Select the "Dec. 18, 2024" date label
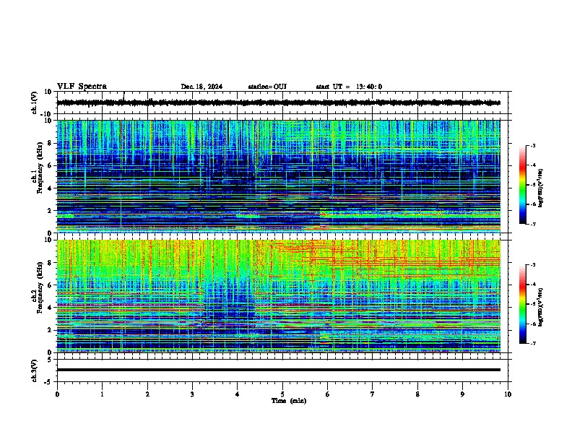This screenshot has width=572, height=442. click(x=201, y=87)
